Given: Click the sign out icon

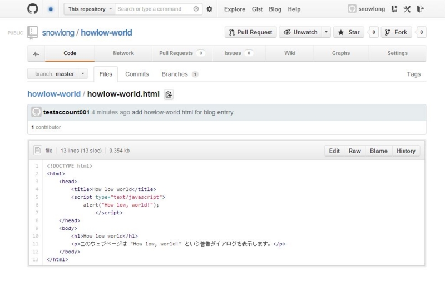Looking at the screenshot, I should tap(421, 9).
